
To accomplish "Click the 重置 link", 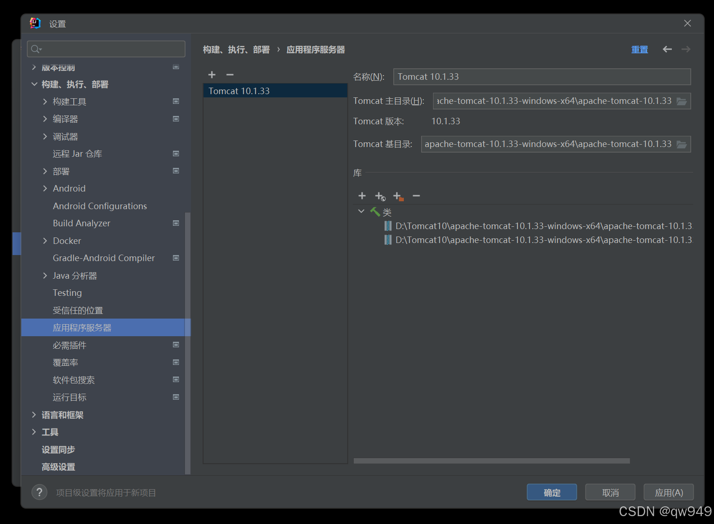I will click(x=639, y=49).
